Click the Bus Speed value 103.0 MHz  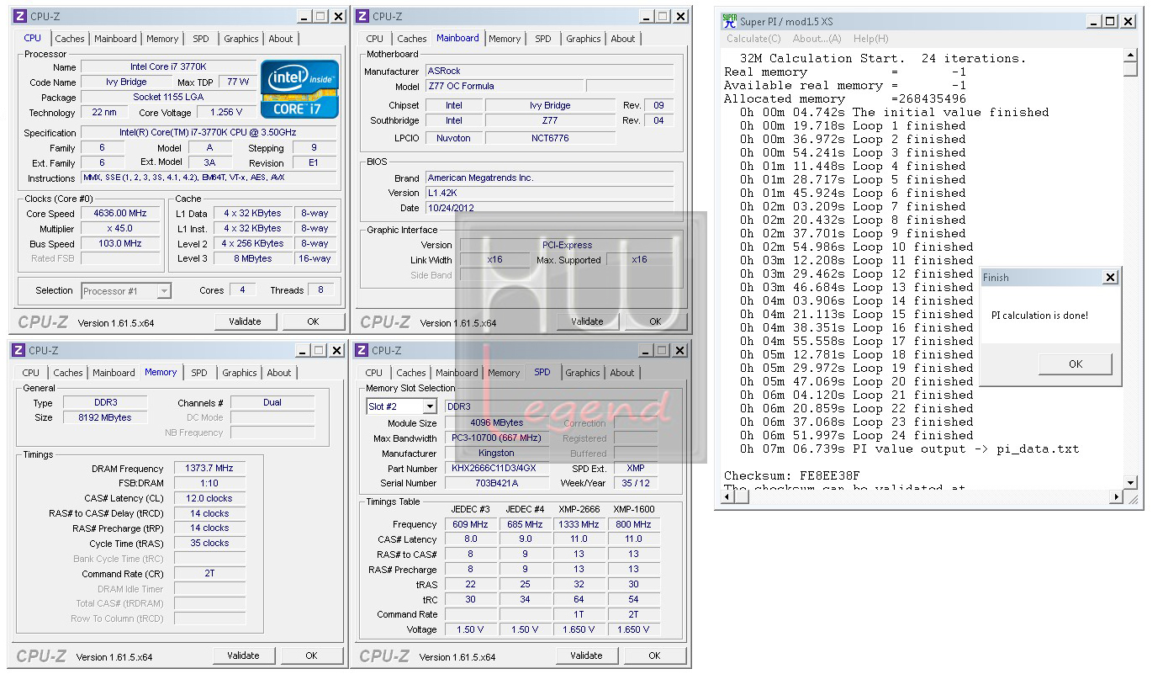point(120,244)
